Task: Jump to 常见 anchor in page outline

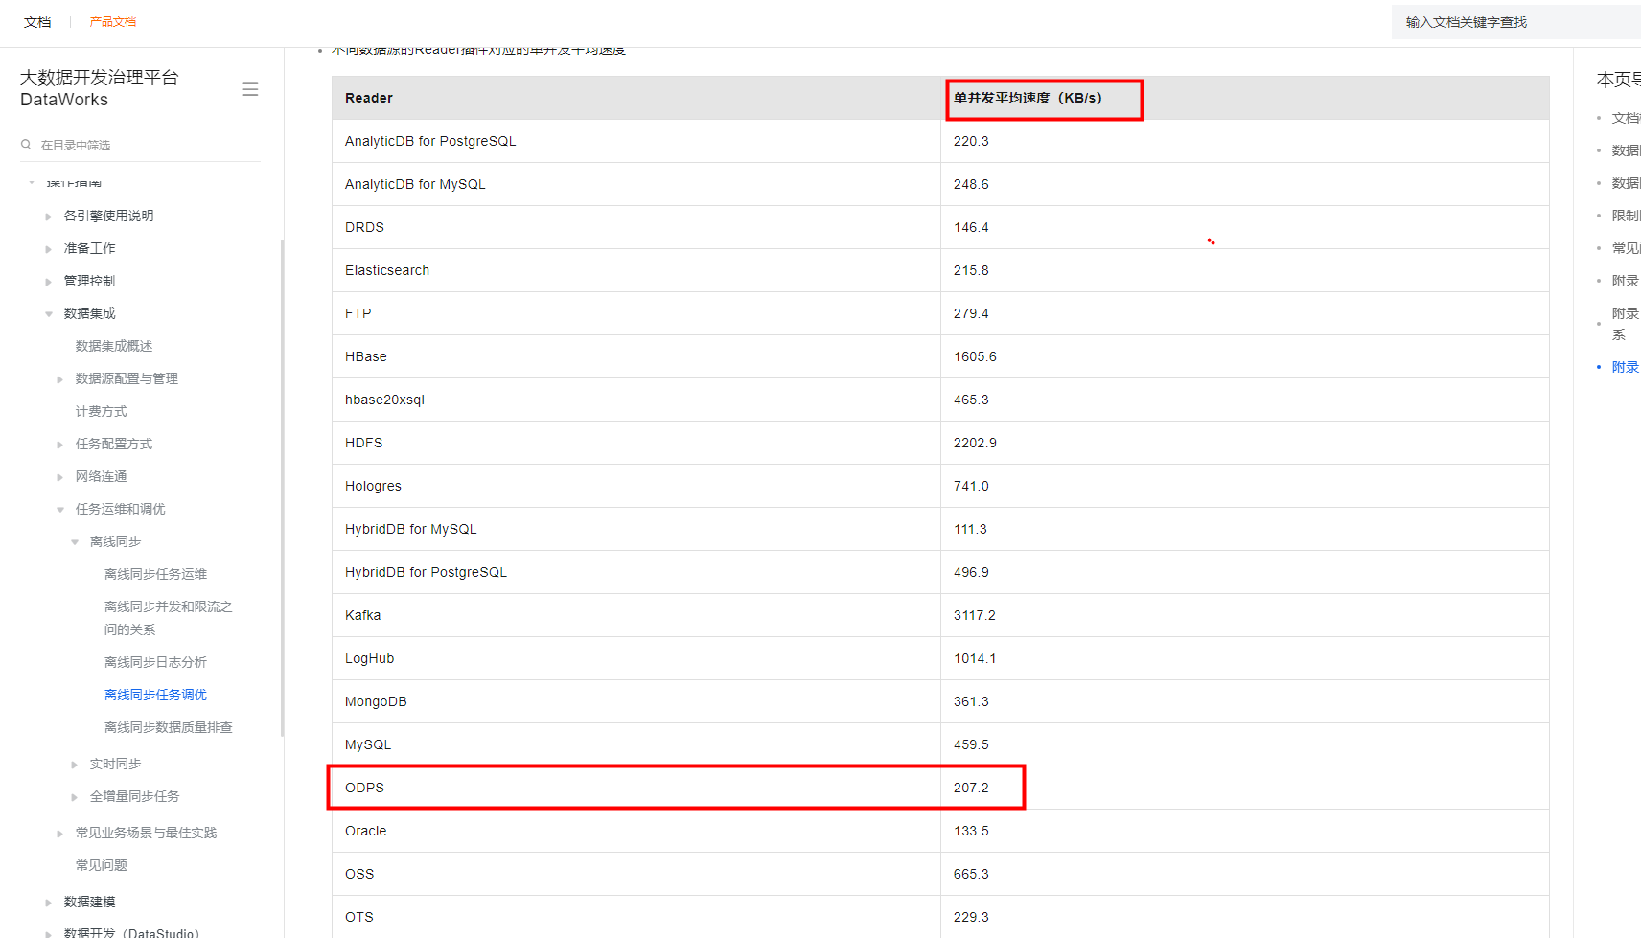Action: point(1626,248)
